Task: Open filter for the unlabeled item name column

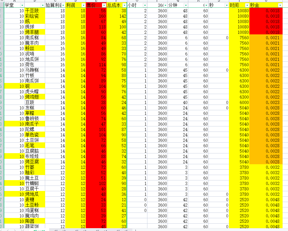Action: [x=43, y=5]
